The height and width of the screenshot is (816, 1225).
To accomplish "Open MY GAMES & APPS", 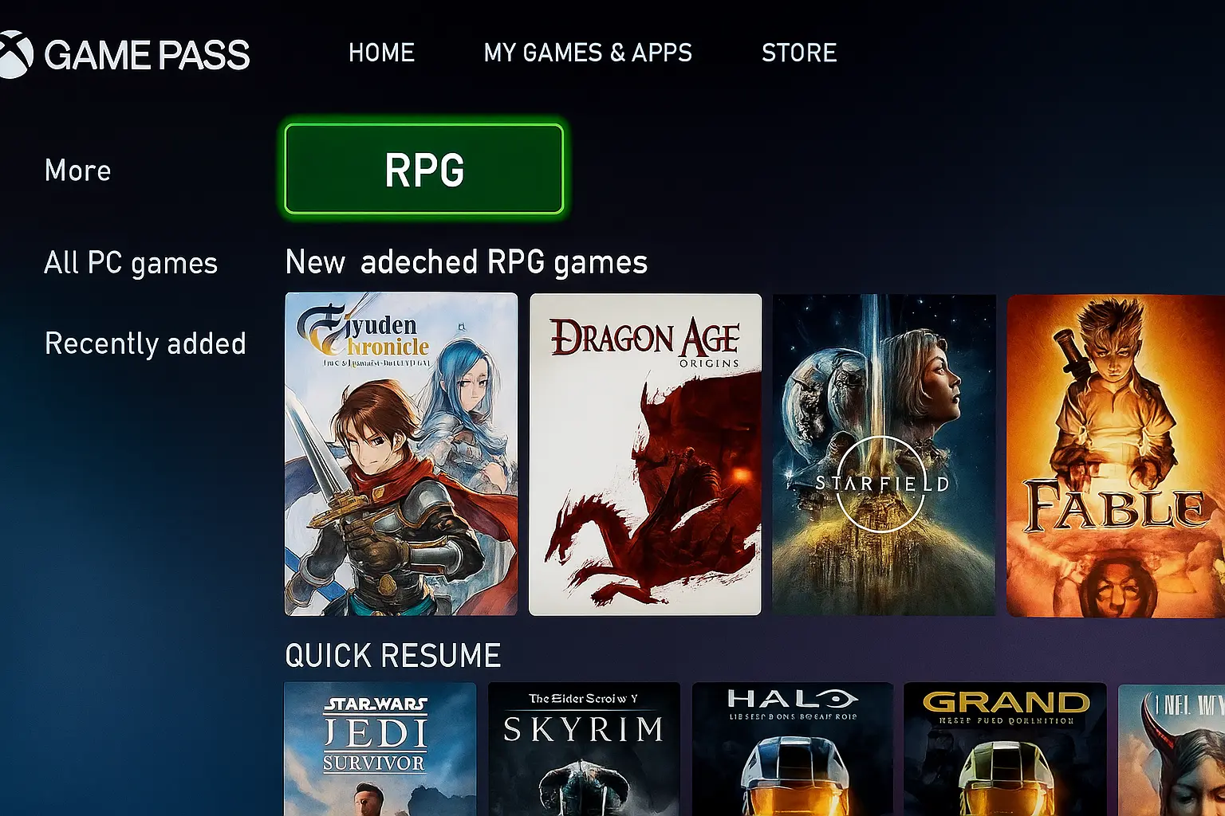I will pyautogui.click(x=589, y=53).
